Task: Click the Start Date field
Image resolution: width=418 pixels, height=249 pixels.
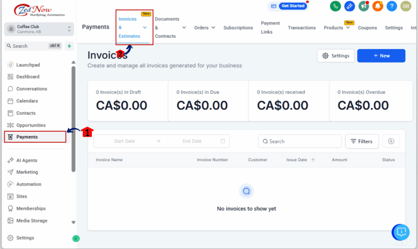Action: tap(125, 141)
